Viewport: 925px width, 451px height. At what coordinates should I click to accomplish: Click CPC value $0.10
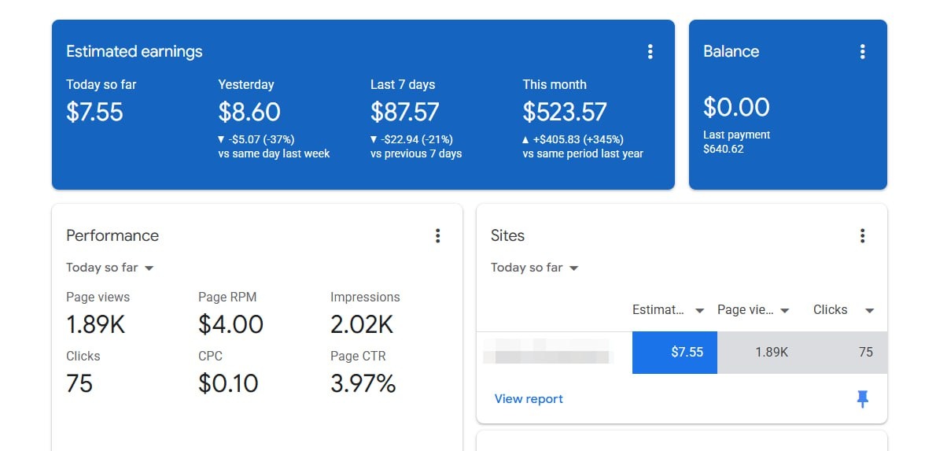coord(228,384)
